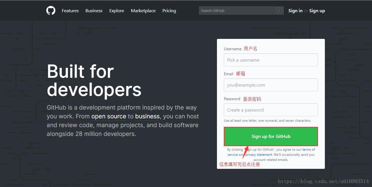Click the Pick a username field
The image size is (372, 187).
(x=271, y=60)
